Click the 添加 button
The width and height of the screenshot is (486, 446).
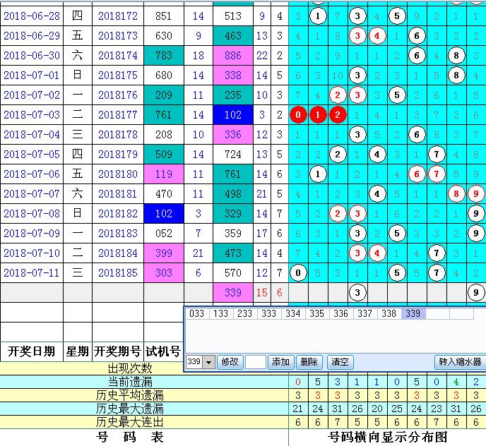pyautogui.click(x=280, y=362)
